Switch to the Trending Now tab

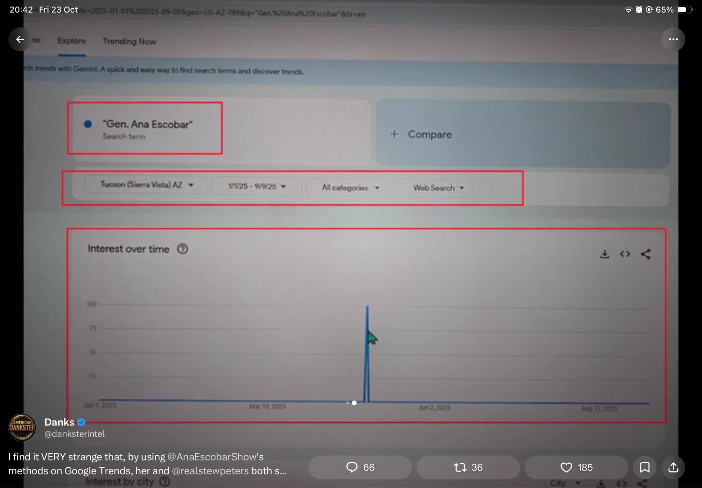click(x=129, y=41)
